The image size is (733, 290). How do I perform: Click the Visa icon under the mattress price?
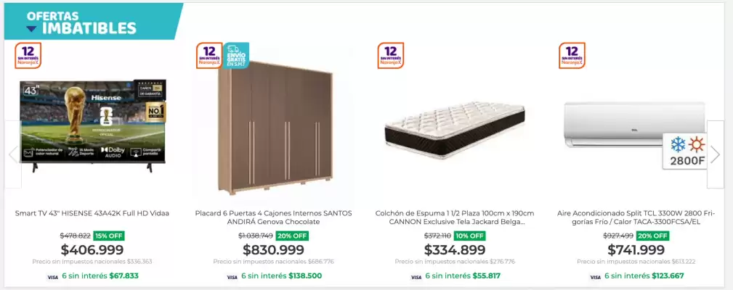[x=416, y=277]
